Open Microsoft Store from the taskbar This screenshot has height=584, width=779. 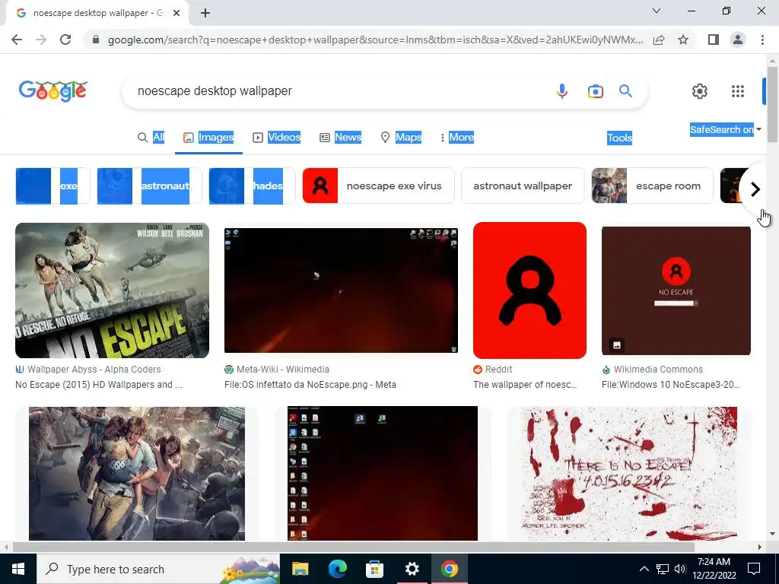click(374, 569)
